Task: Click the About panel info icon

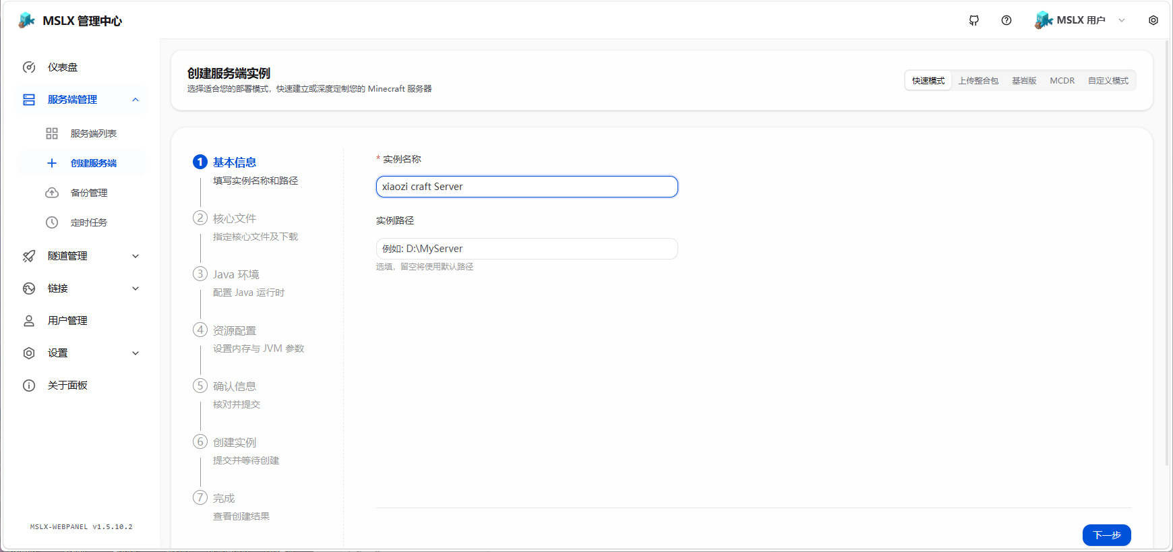Action: (29, 386)
